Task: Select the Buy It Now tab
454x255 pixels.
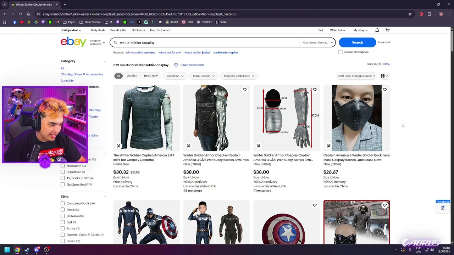Action: coord(151,76)
